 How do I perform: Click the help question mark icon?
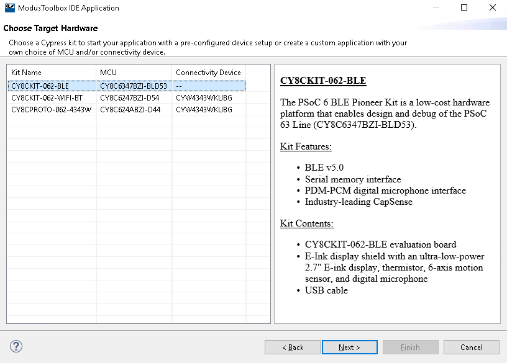[x=17, y=347]
